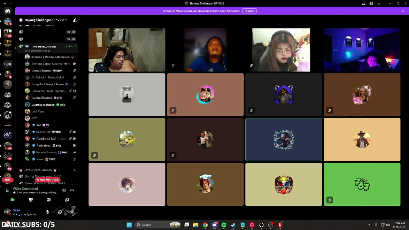Click the taskbar Search box

pos(158,225)
